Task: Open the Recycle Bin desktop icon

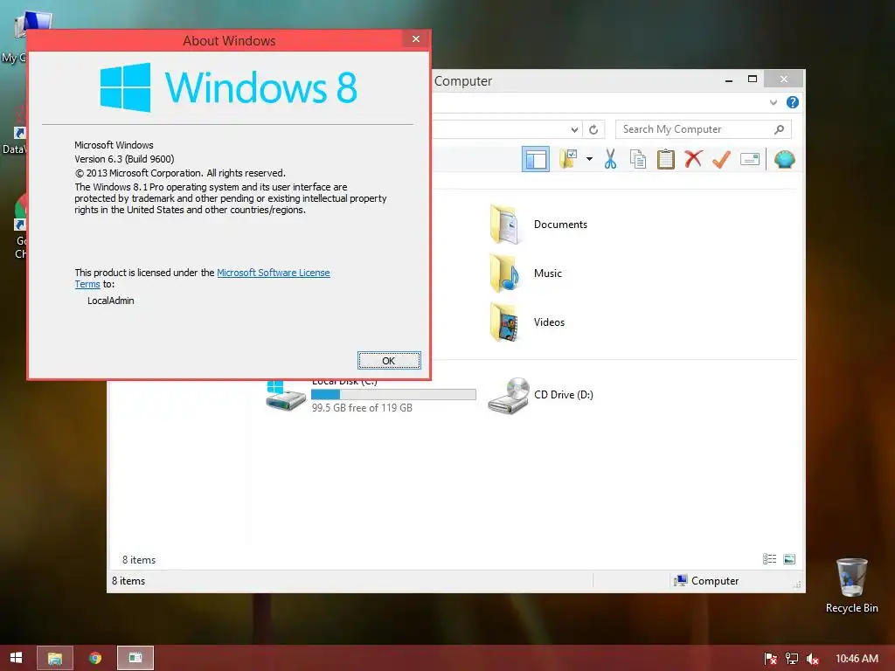Action: pos(851,586)
